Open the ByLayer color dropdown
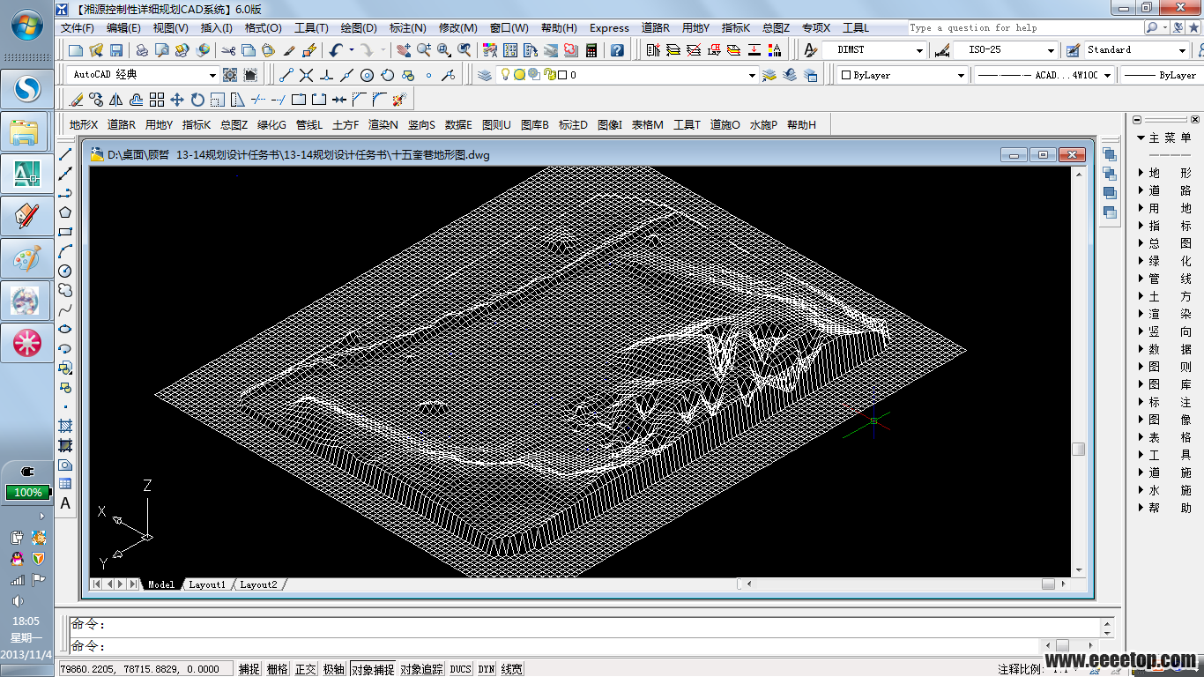This screenshot has height=677, width=1204. tap(962, 75)
